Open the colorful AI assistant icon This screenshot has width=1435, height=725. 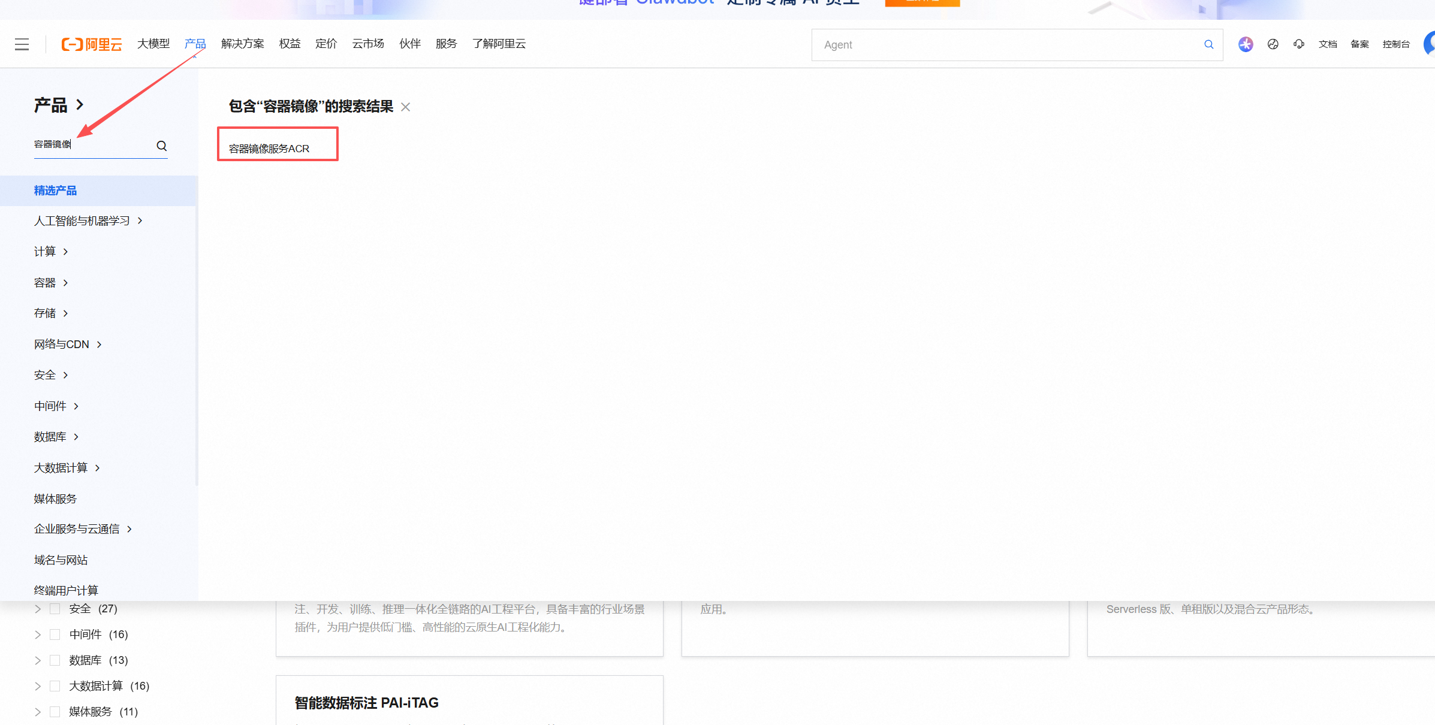(x=1246, y=44)
